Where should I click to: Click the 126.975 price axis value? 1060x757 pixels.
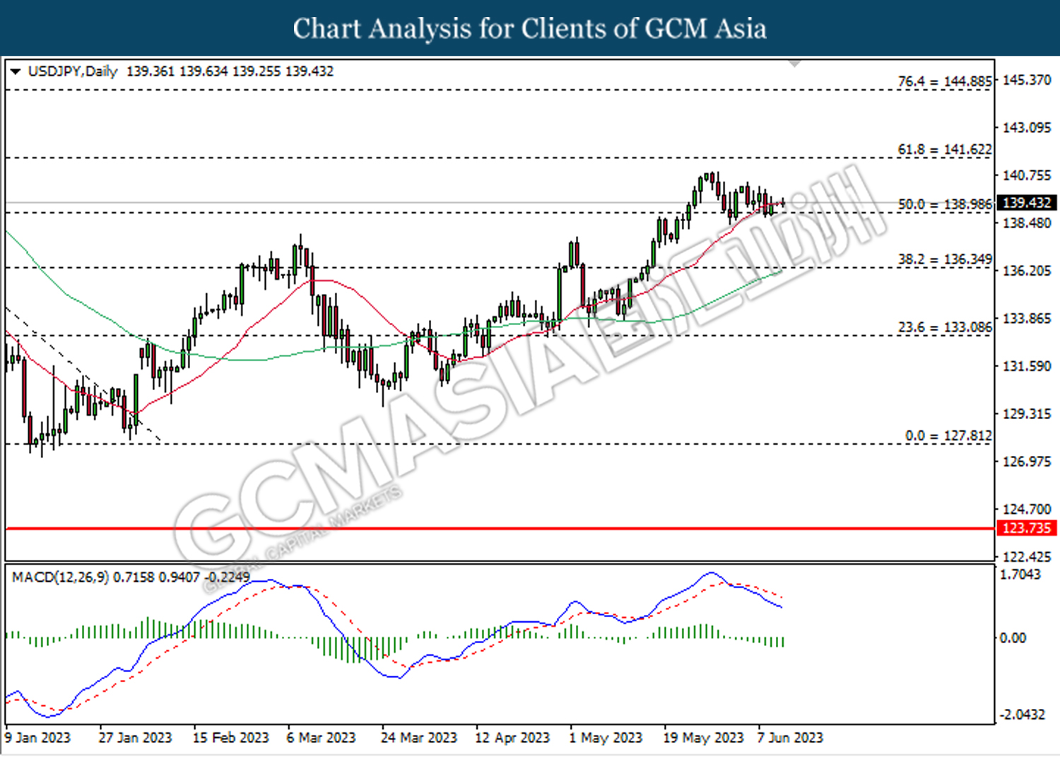coord(1027,462)
